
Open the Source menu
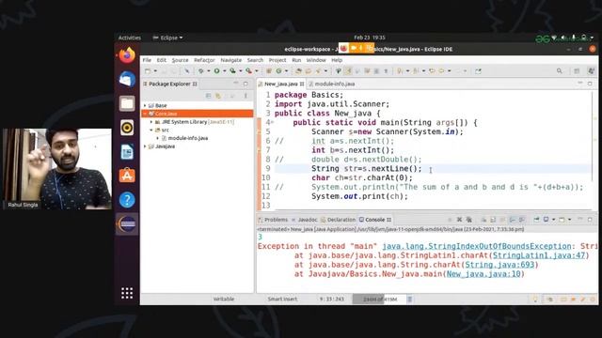[x=180, y=60]
